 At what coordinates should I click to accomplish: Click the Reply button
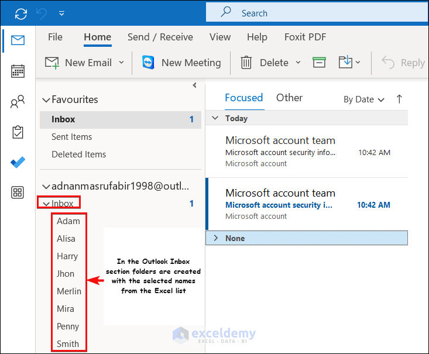403,63
